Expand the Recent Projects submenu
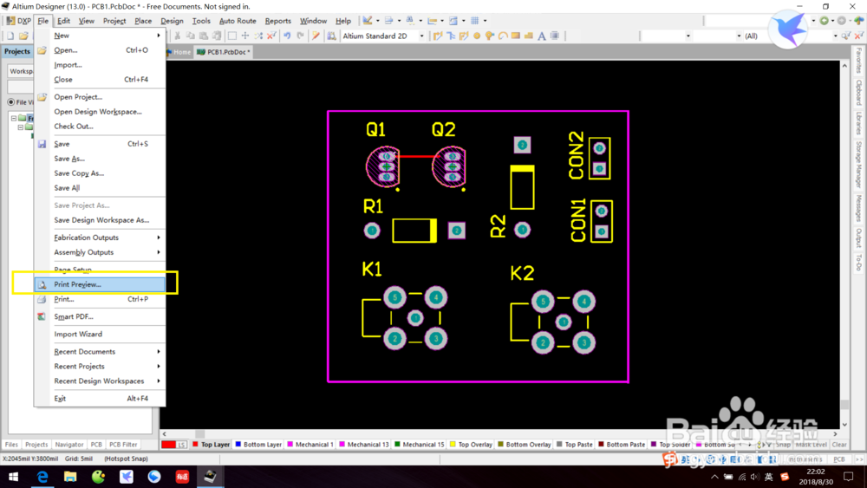867x488 pixels. [100, 366]
